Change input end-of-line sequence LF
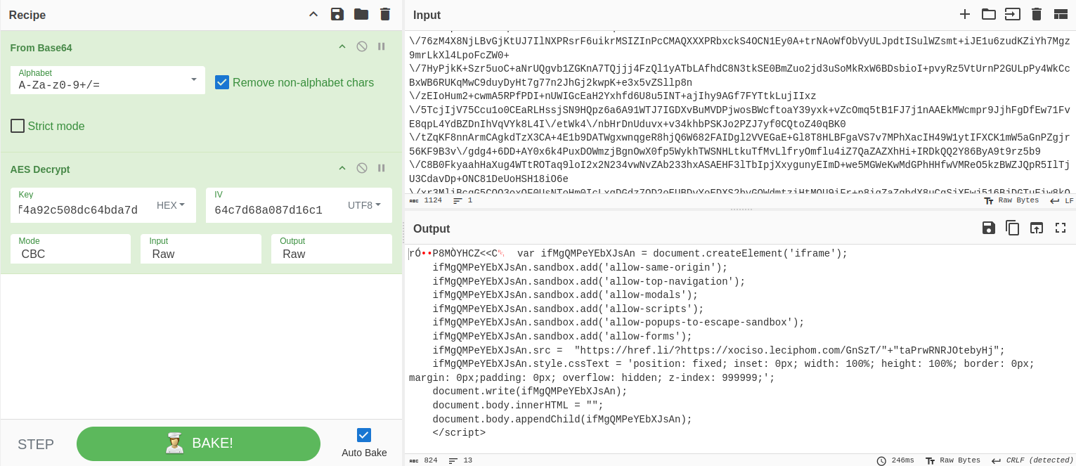The image size is (1076, 466). (1061, 200)
